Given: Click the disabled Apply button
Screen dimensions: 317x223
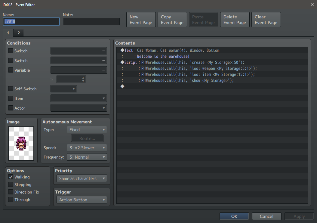Looking at the screenshot, I should pos(299,216).
